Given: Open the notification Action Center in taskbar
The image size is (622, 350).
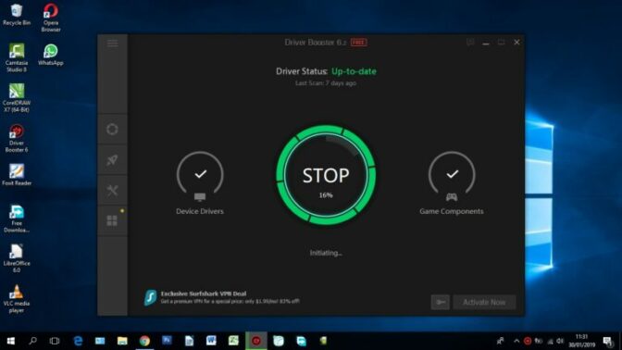Looking at the screenshot, I should pos(607,341).
